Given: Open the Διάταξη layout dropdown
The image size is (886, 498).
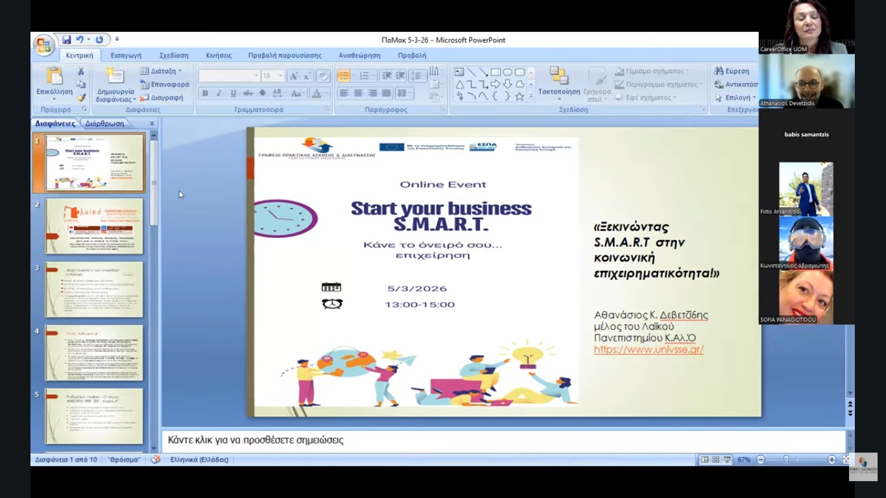Looking at the screenshot, I should pyautogui.click(x=162, y=71).
